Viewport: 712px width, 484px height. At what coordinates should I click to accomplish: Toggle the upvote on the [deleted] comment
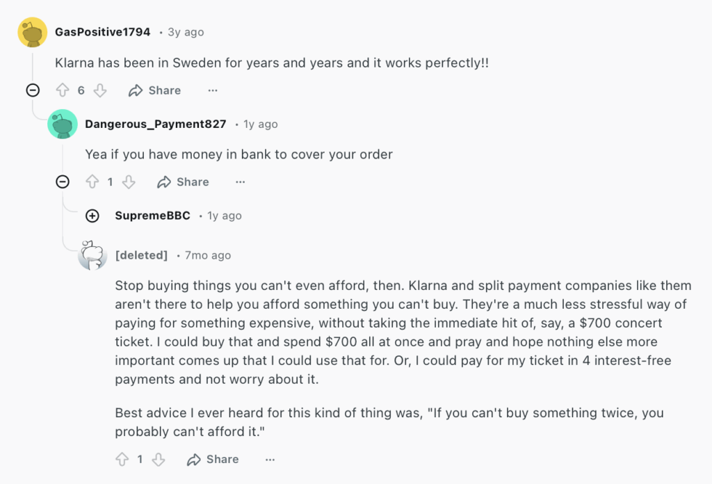[122, 459]
